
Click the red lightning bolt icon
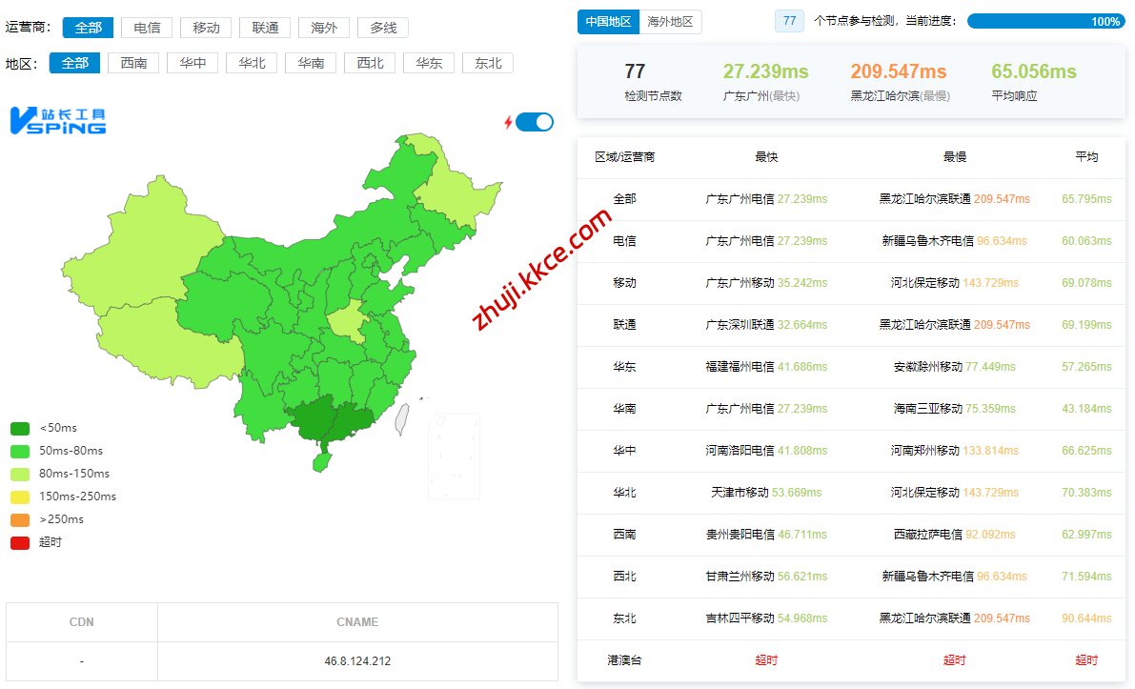pyautogui.click(x=508, y=122)
